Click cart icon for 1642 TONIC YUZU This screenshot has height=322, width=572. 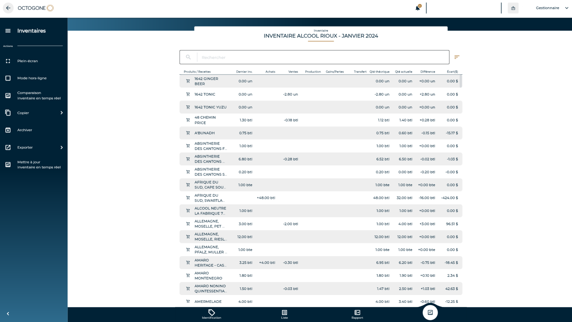click(188, 107)
